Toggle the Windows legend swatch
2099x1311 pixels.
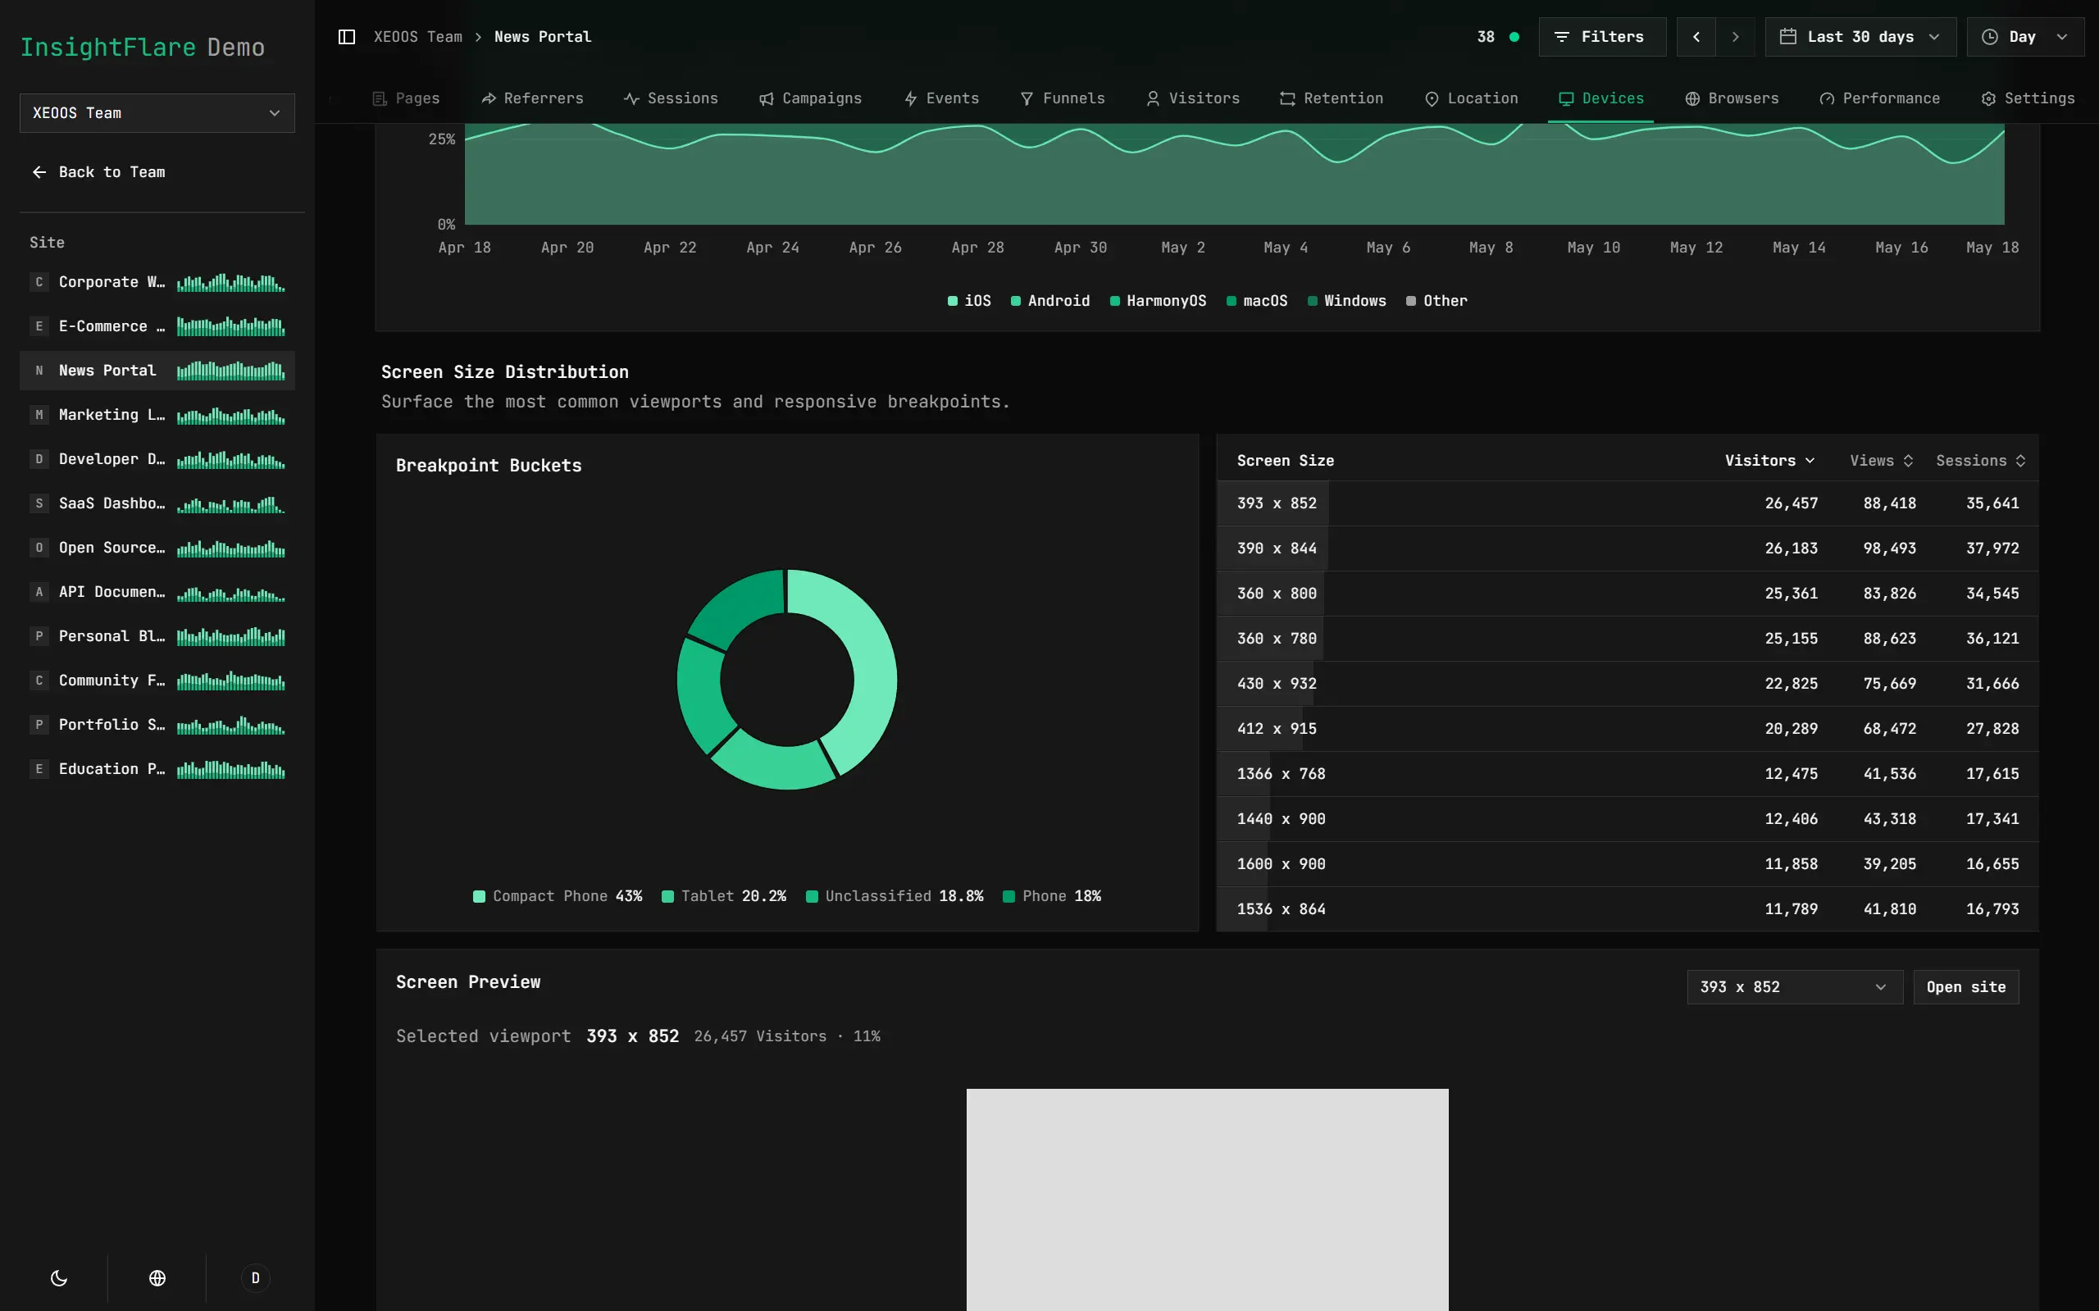(1312, 301)
